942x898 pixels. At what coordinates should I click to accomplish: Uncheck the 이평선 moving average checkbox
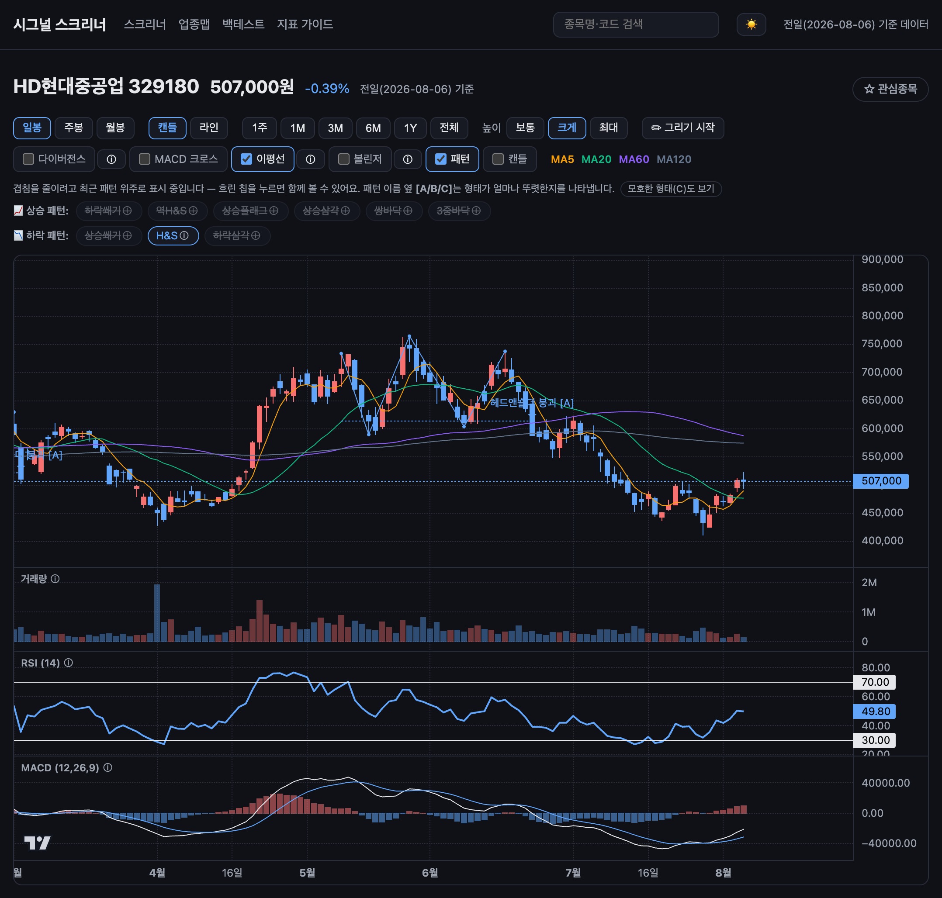246,159
